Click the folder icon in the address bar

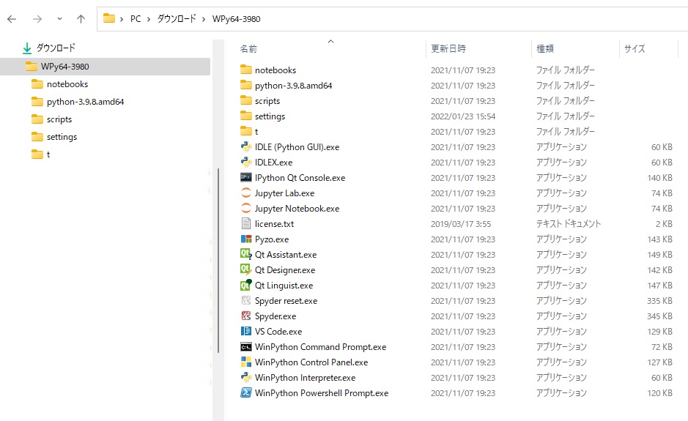109,18
